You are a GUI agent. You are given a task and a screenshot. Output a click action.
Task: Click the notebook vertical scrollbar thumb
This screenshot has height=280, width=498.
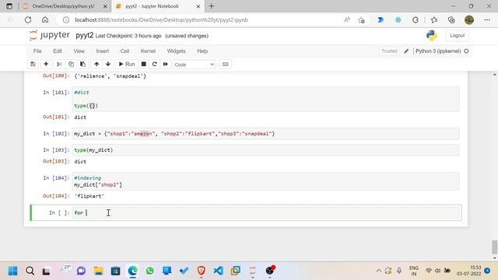click(x=495, y=247)
